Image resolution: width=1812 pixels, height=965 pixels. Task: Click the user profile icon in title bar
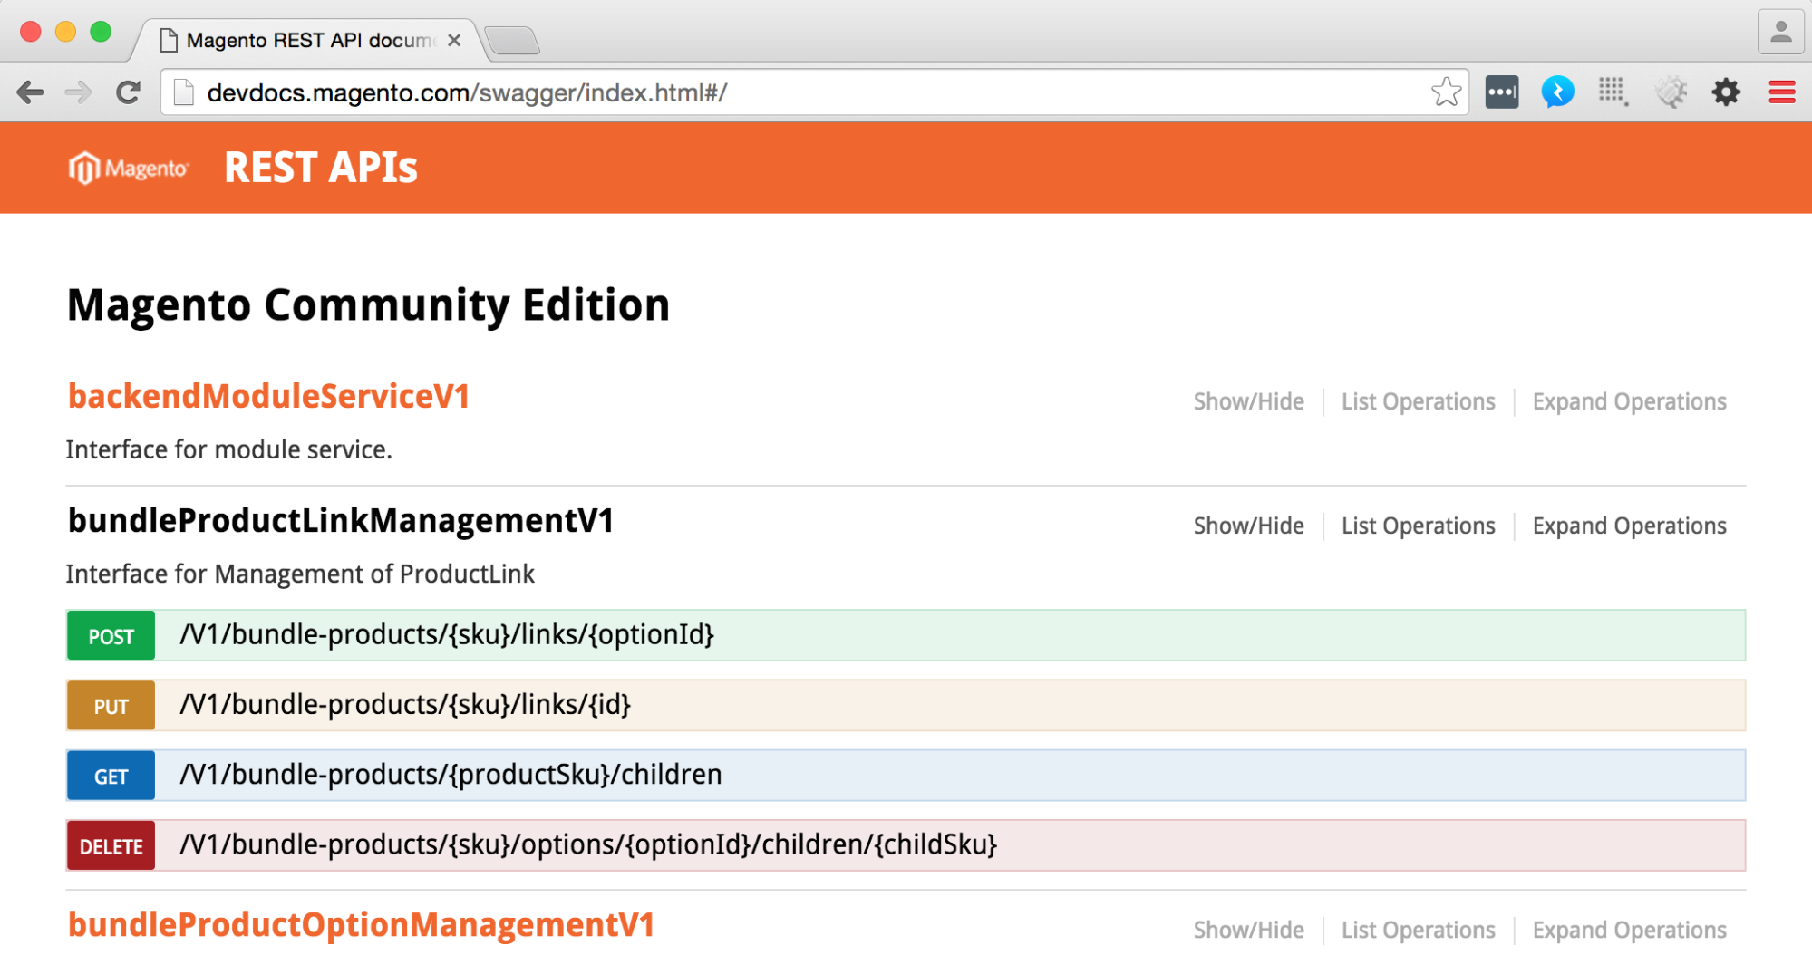point(1780,33)
